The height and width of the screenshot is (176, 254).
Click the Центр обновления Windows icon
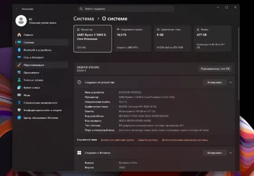tap(19, 117)
